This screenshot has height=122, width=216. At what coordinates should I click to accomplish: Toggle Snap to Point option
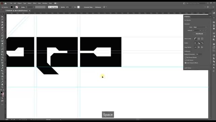pos(195,47)
